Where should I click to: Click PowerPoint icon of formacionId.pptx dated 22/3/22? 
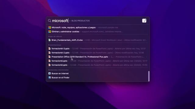point(49,65)
